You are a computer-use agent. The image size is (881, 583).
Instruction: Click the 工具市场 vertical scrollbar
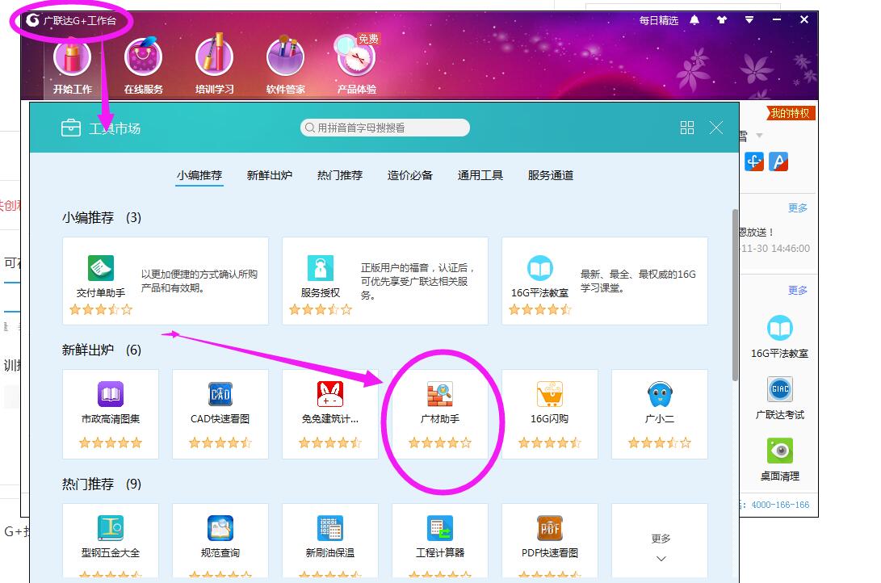pos(735,295)
